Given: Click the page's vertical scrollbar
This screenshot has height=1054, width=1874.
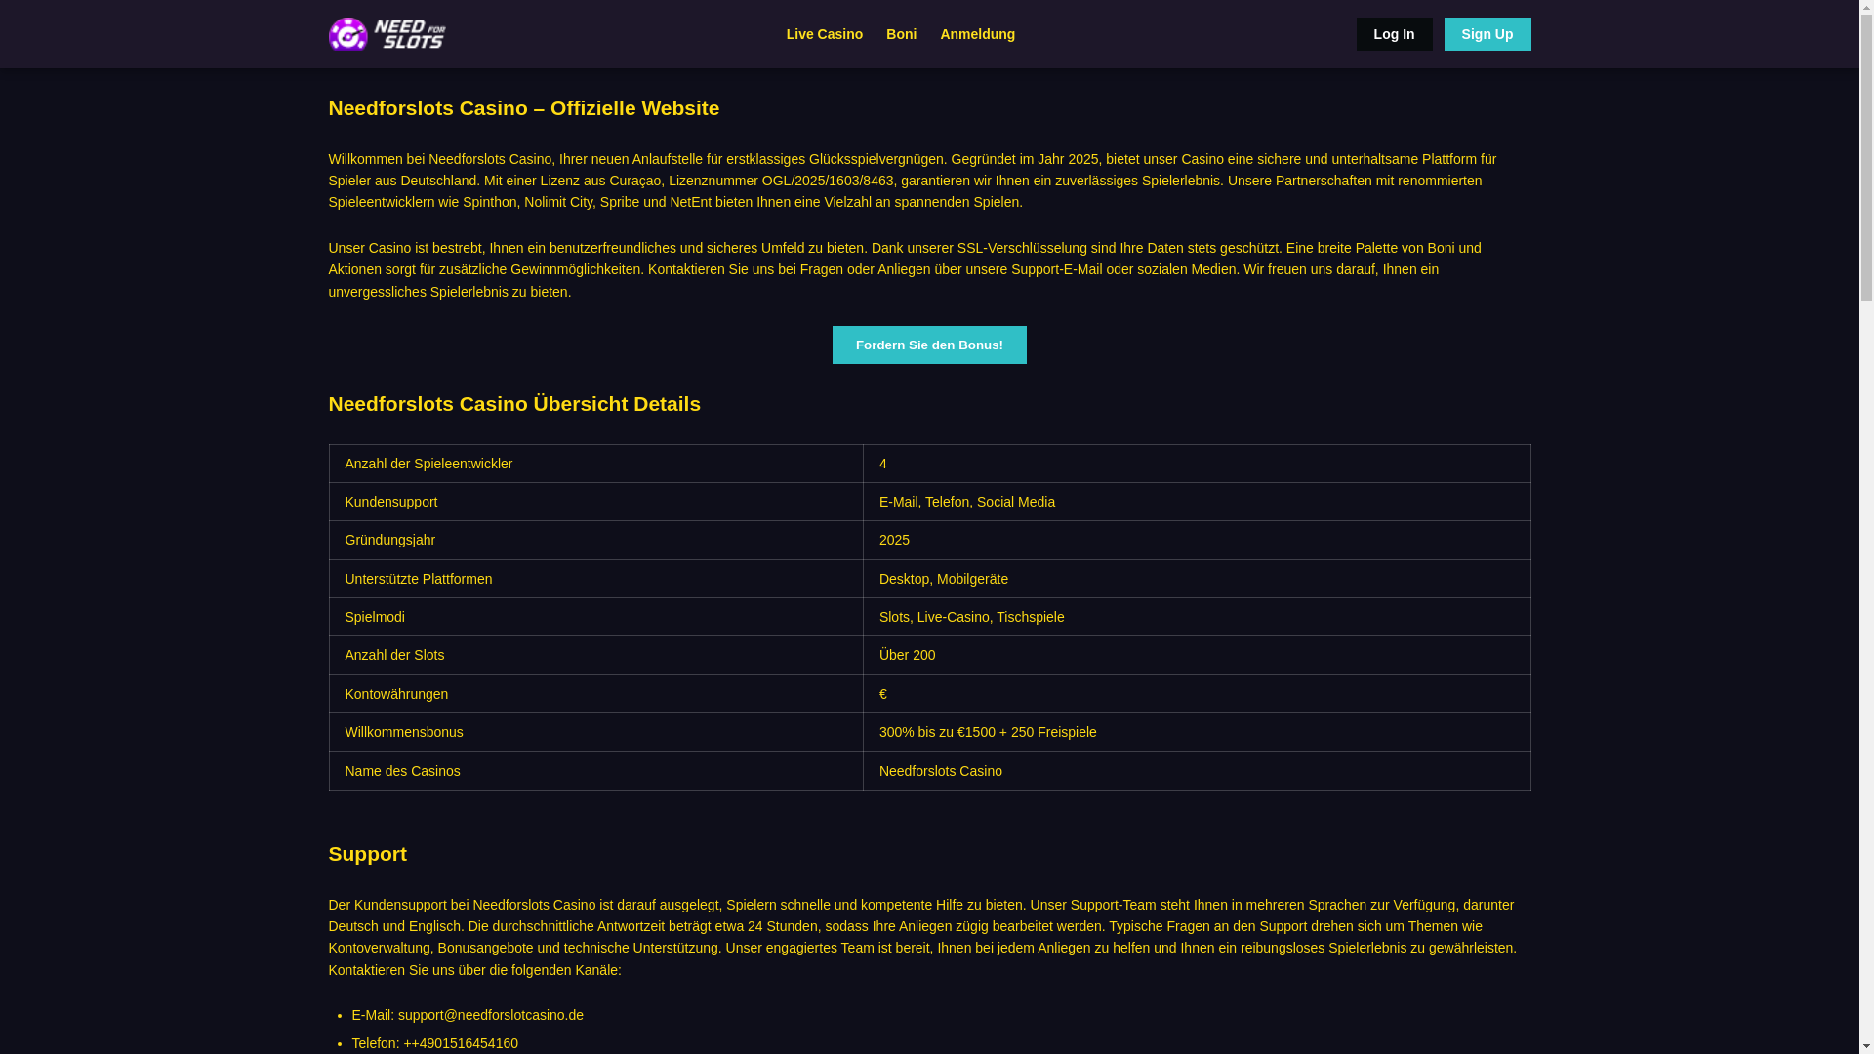Looking at the screenshot, I should [x=1866, y=527].
